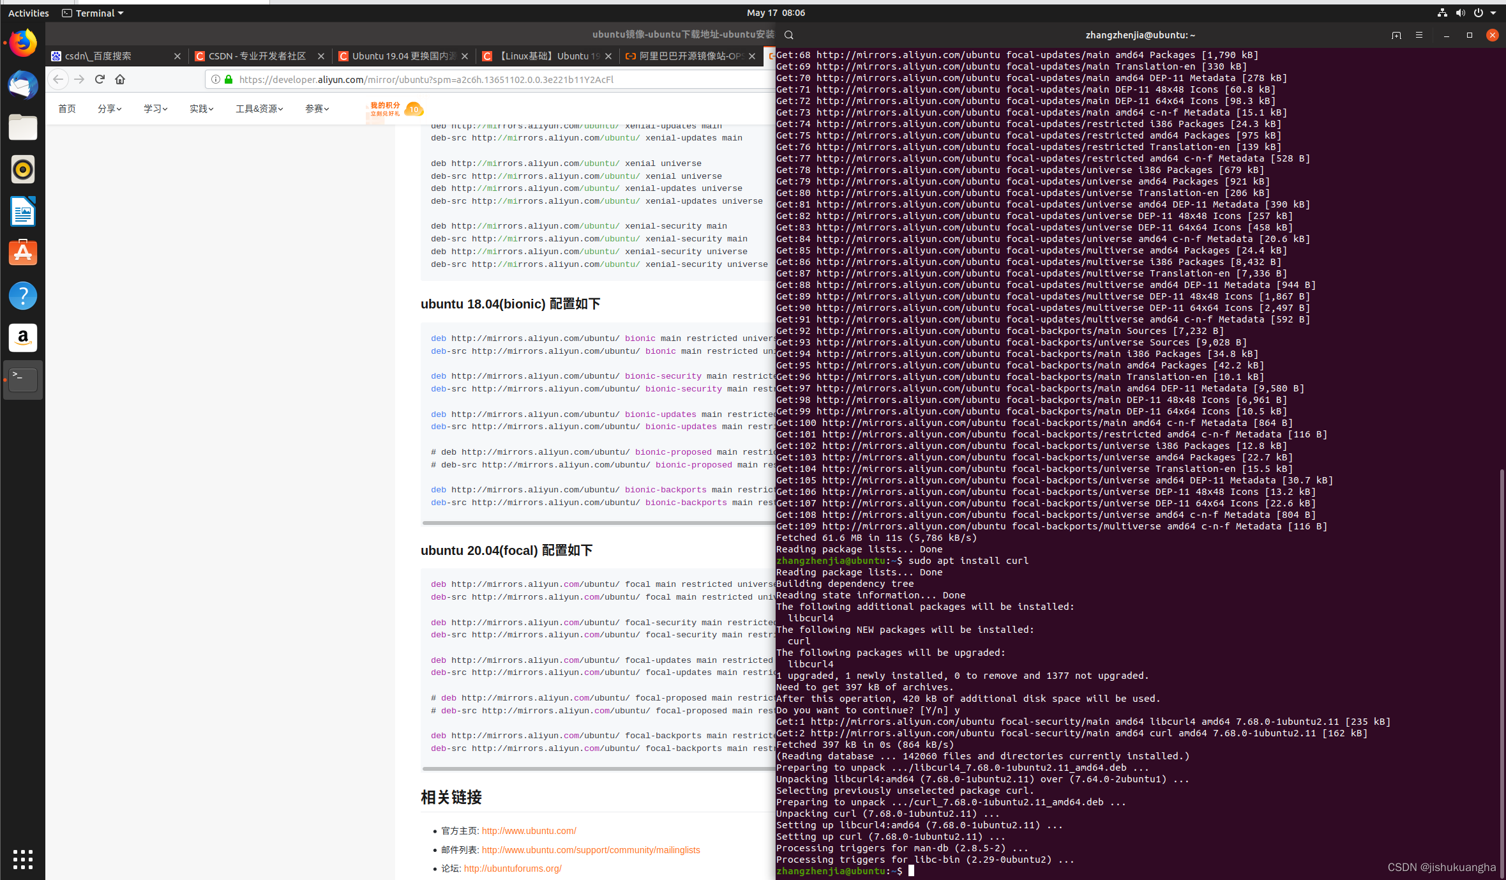
Task: Expand the 工具&资源 dropdown menu
Action: (x=259, y=109)
